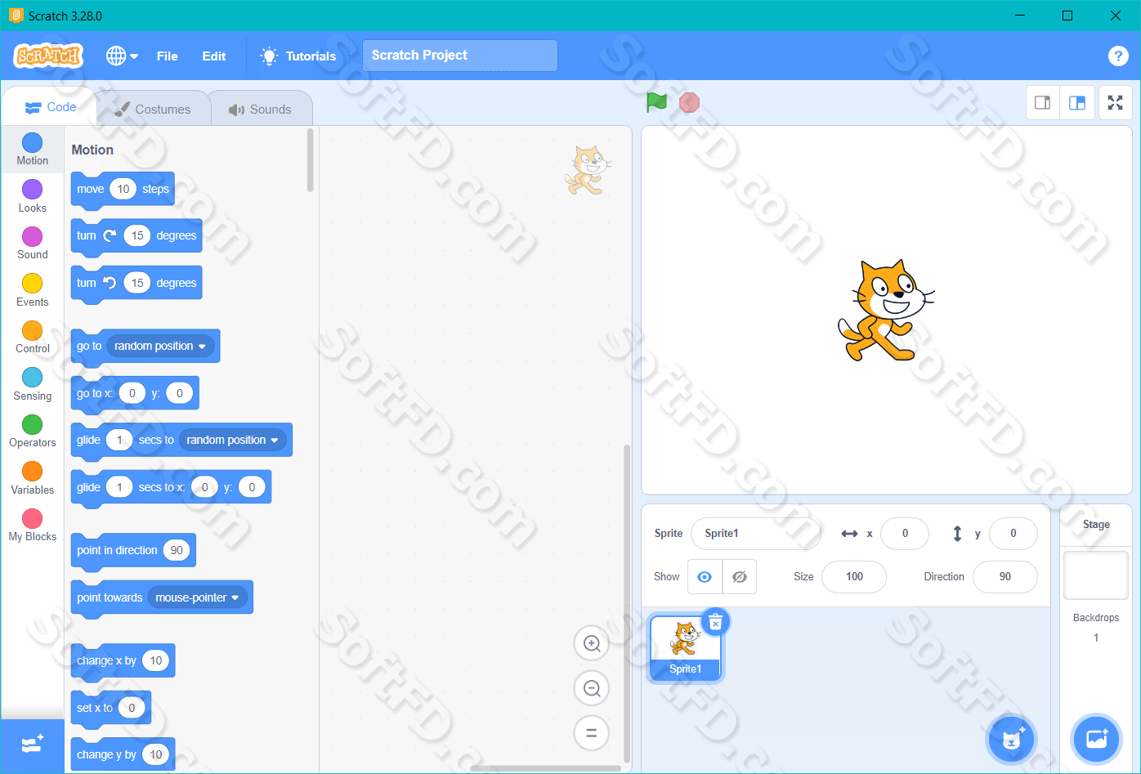Open help question mark icon
This screenshot has width=1141, height=774.
pyautogui.click(x=1118, y=56)
